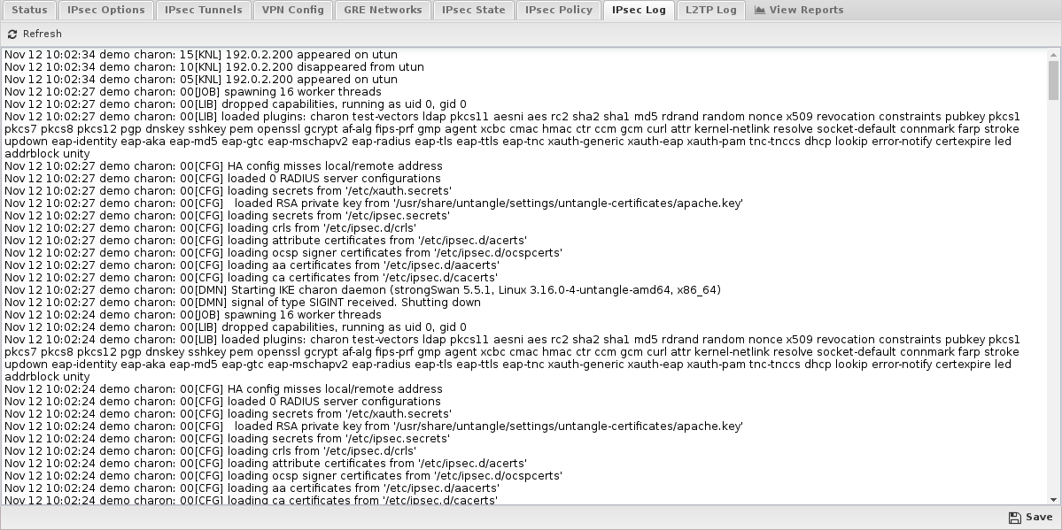Select the IPsec Log tab
Viewport: 1062px width, 530px height.
tap(639, 10)
